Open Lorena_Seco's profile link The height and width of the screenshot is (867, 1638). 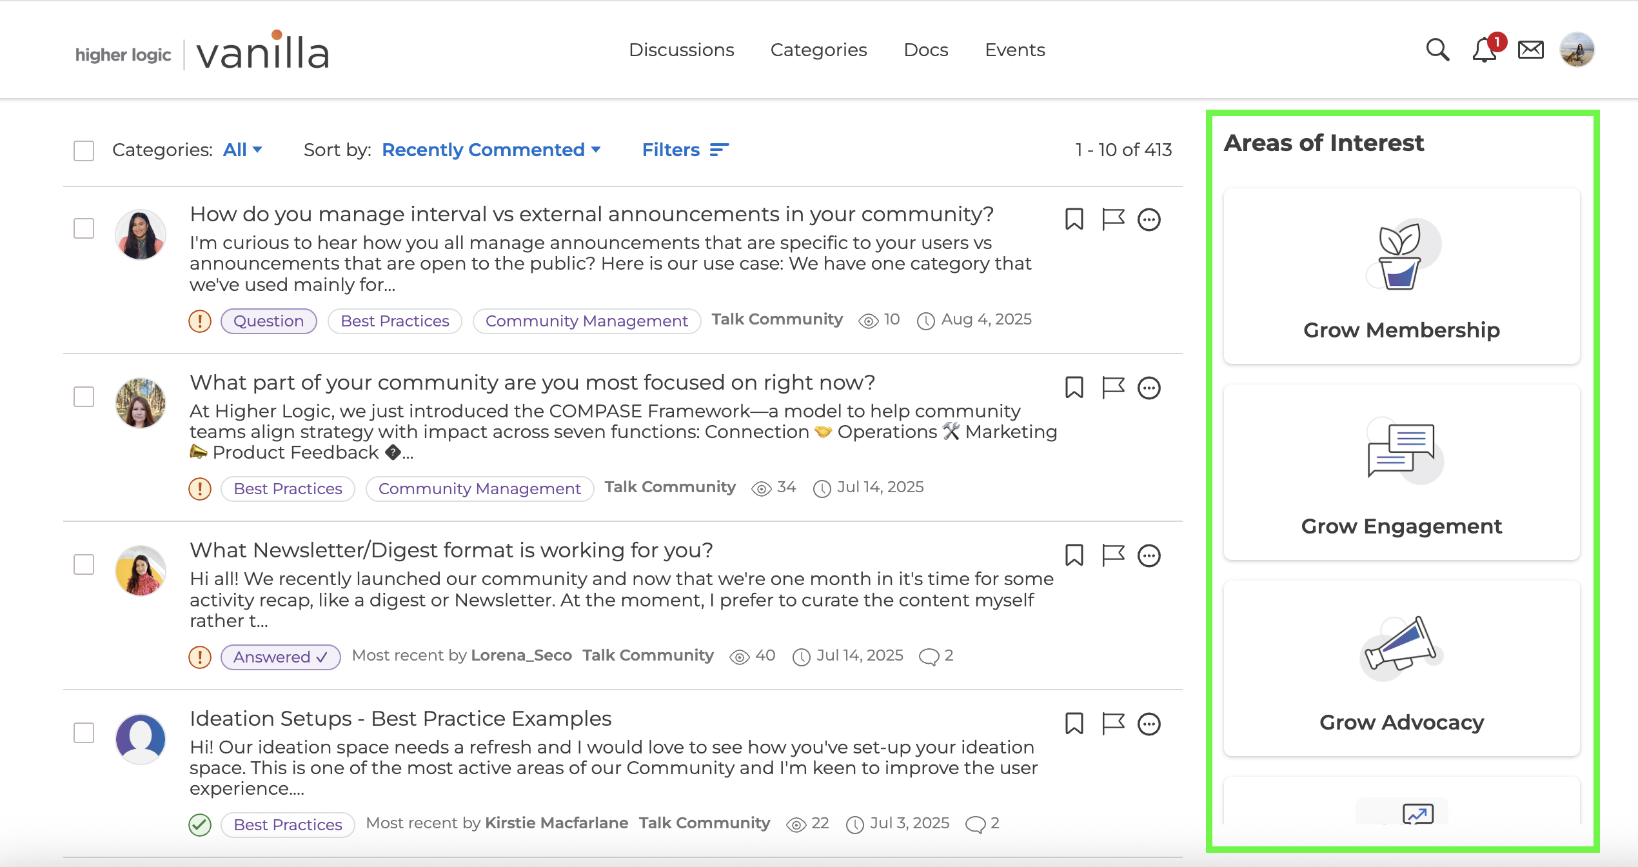521,655
